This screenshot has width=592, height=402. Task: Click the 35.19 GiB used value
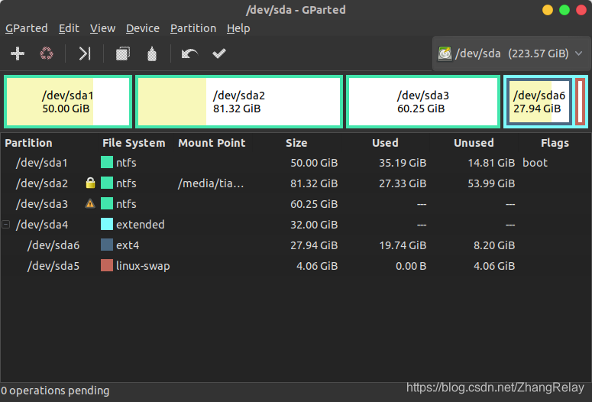pos(403,163)
